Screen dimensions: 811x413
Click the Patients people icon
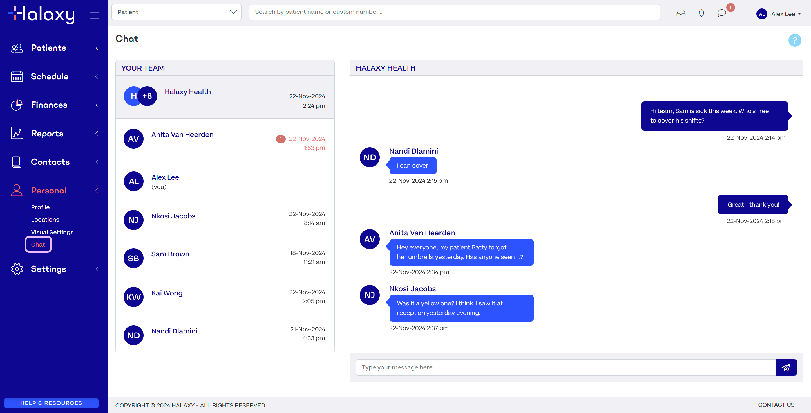(x=17, y=48)
